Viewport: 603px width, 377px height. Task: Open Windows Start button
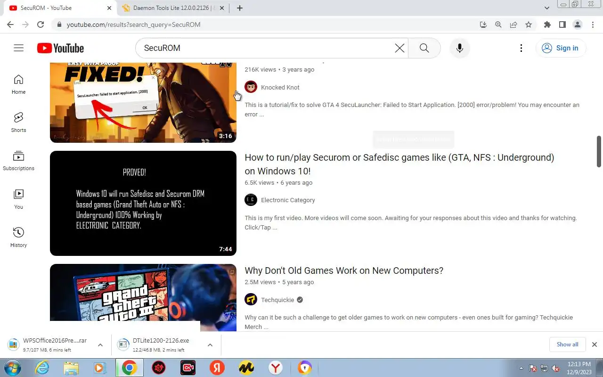click(x=12, y=368)
